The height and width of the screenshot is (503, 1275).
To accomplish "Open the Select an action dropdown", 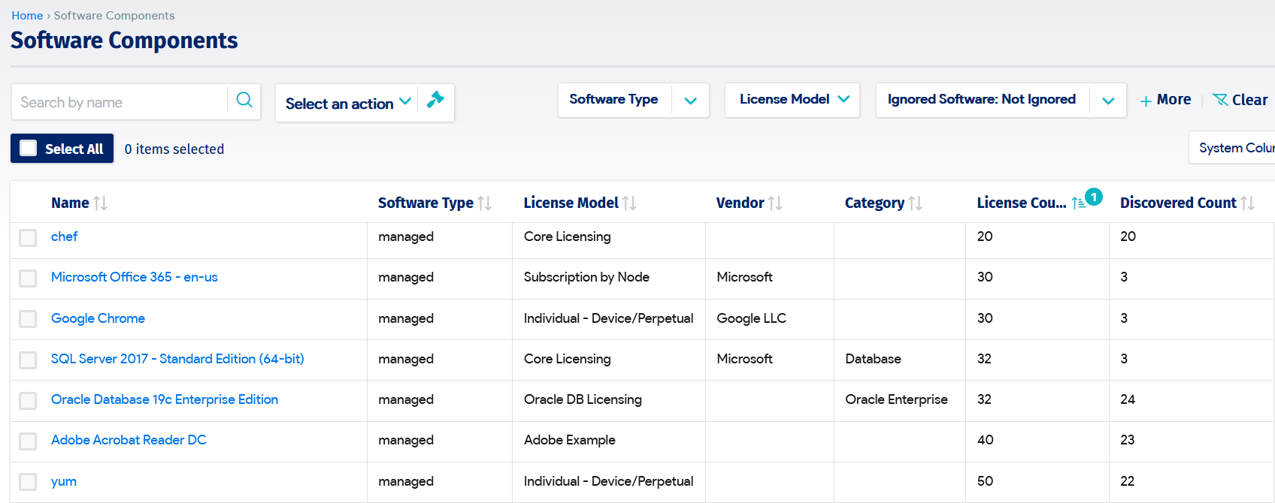I will coord(347,103).
